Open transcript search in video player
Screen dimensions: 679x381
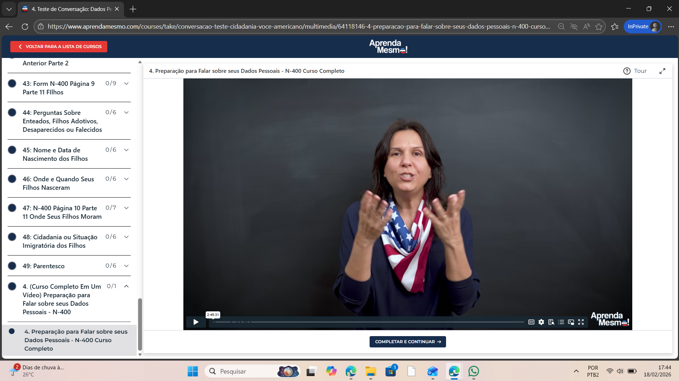pyautogui.click(x=551, y=322)
